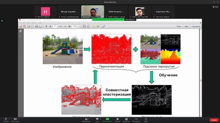
Task: Select Сорочина Мария participant tile
Action: click(x=163, y=12)
